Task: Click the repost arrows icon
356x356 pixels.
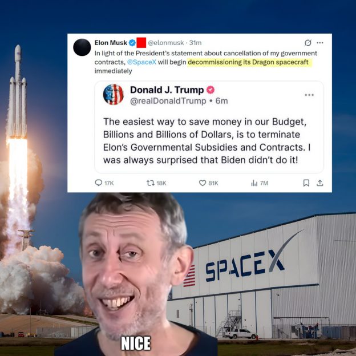Action: pos(150,183)
